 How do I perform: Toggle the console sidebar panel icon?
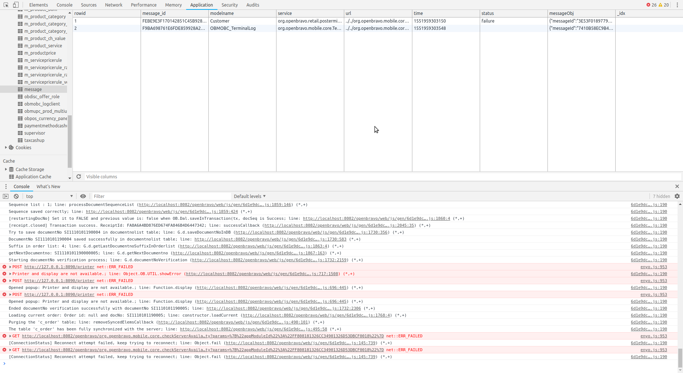coord(5,196)
